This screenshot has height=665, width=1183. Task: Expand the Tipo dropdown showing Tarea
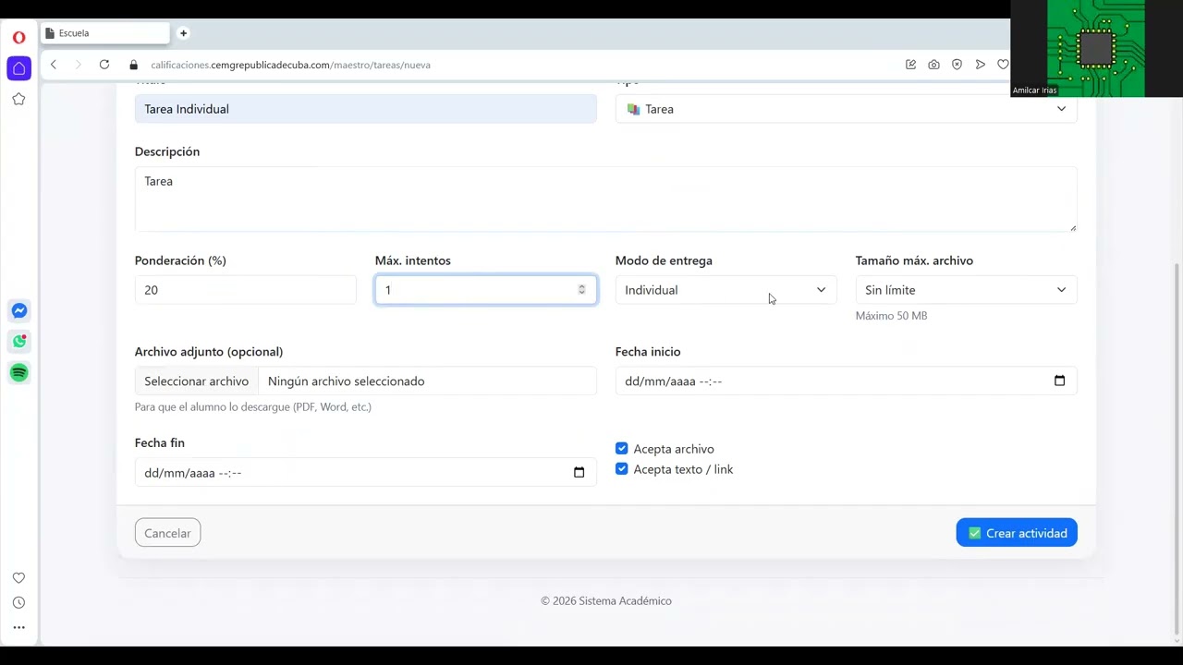pyautogui.click(x=846, y=109)
